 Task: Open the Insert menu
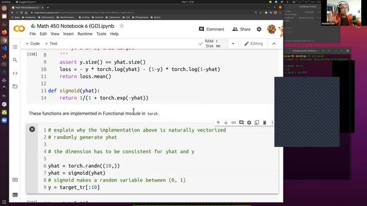tap(68, 34)
